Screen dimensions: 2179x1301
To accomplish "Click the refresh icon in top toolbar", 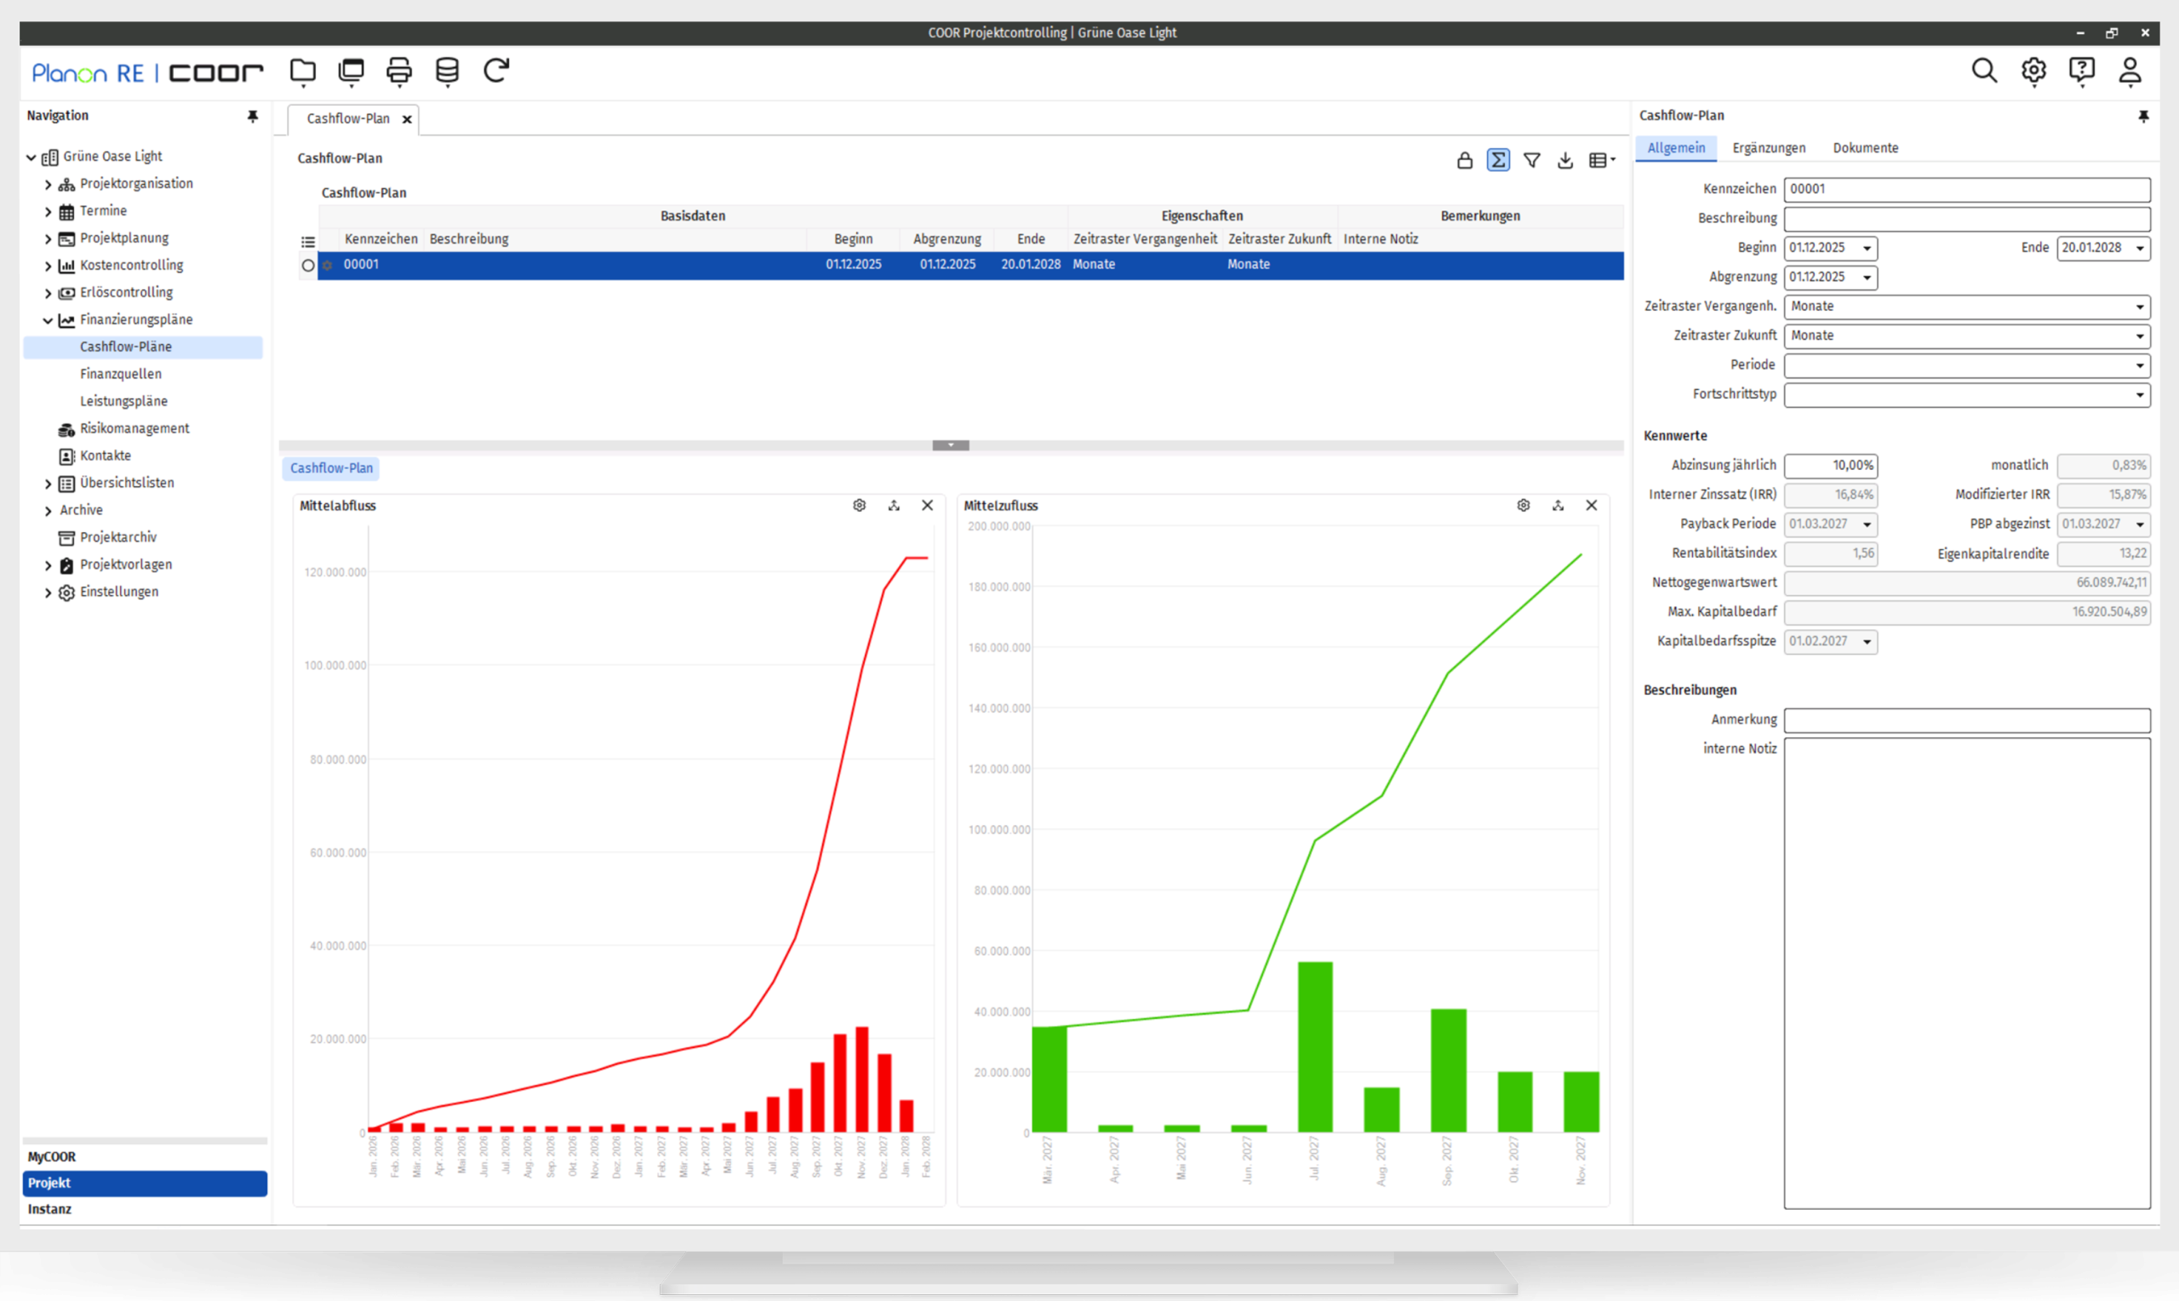I will click(496, 70).
